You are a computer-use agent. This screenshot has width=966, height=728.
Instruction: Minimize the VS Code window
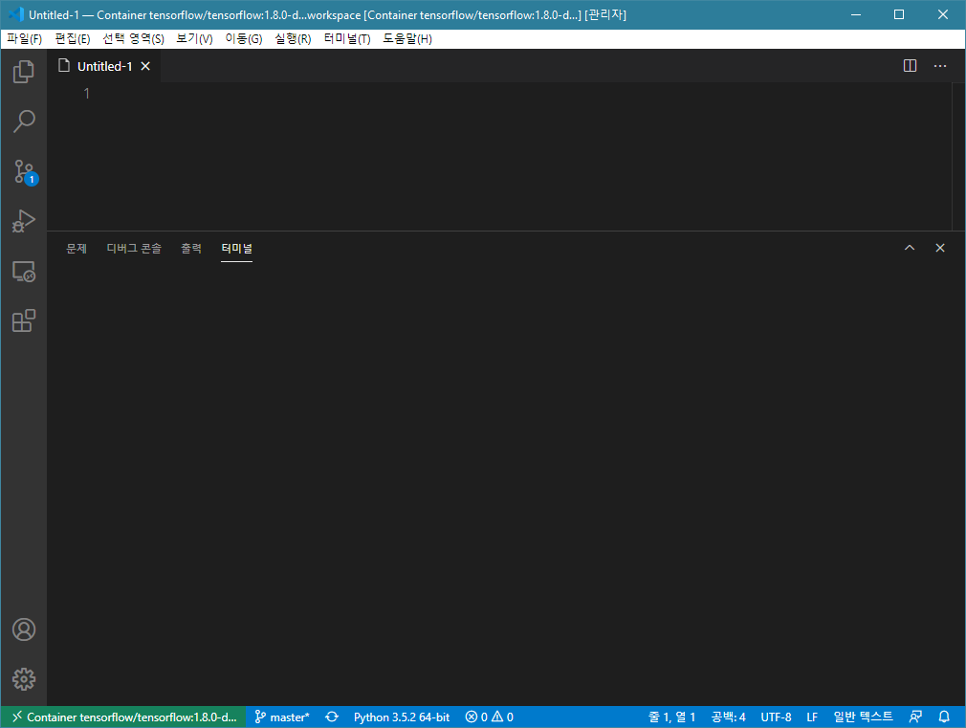tap(856, 14)
